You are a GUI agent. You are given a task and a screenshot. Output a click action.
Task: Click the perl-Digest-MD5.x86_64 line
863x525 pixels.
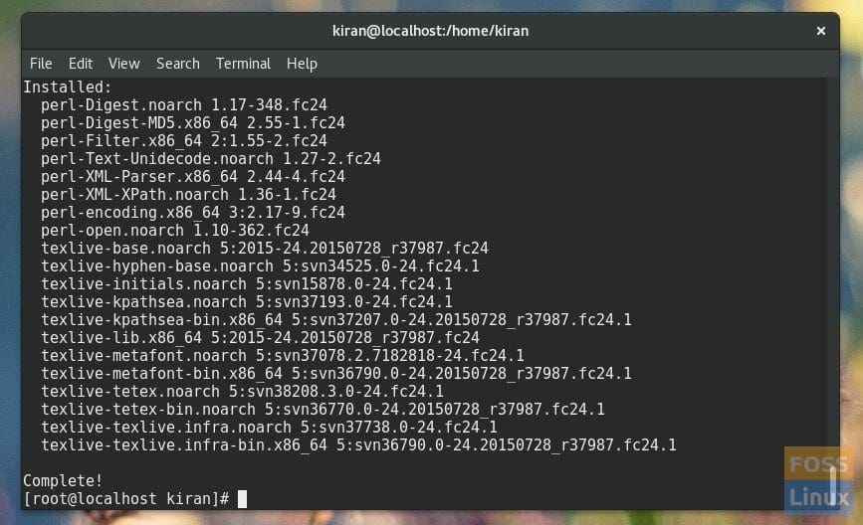coord(193,122)
